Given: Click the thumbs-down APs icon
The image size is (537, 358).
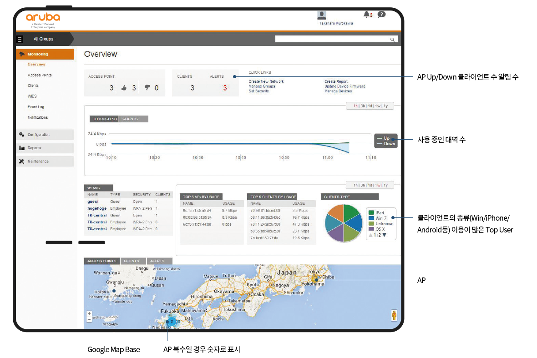Looking at the screenshot, I should coord(147,88).
